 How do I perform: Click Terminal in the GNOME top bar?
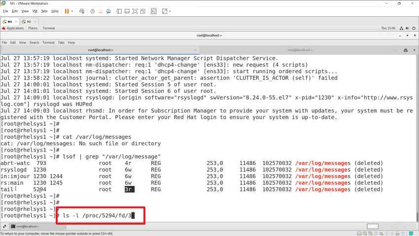(x=49, y=28)
